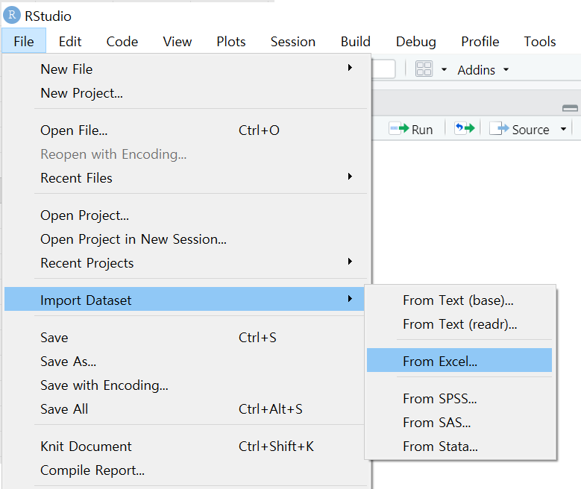Select From Excel... import option
This screenshot has height=489, width=581.
click(459, 360)
